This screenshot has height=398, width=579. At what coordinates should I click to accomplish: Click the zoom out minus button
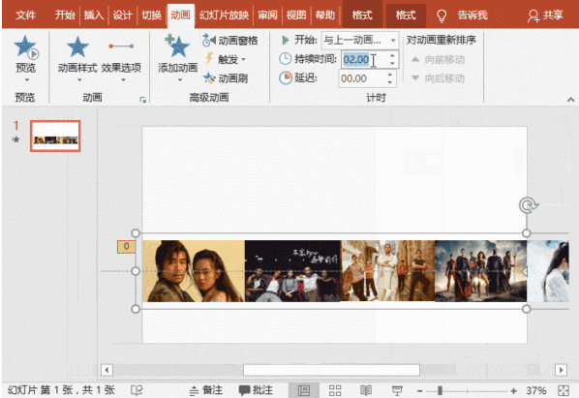tap(420, 390)
